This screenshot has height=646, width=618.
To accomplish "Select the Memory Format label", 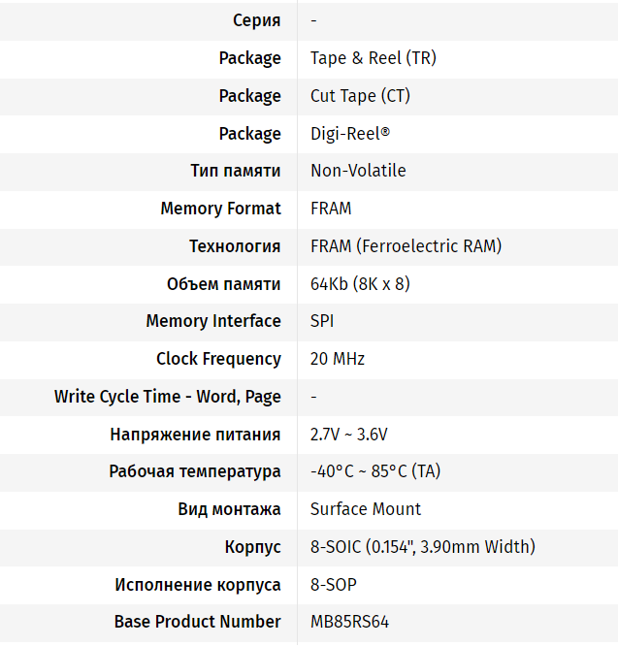I will pyautogui.click(x=221, y=209).
